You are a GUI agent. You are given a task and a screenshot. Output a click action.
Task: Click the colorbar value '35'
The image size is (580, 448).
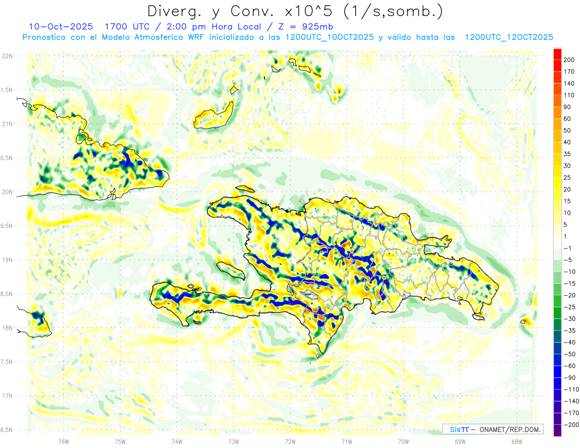pyautogui.click(x=568, y=154)
